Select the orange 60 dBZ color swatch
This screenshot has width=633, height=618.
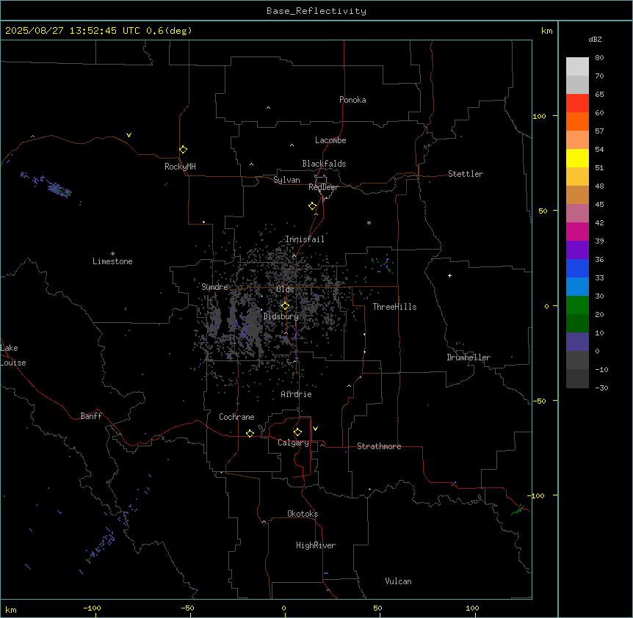577,121
